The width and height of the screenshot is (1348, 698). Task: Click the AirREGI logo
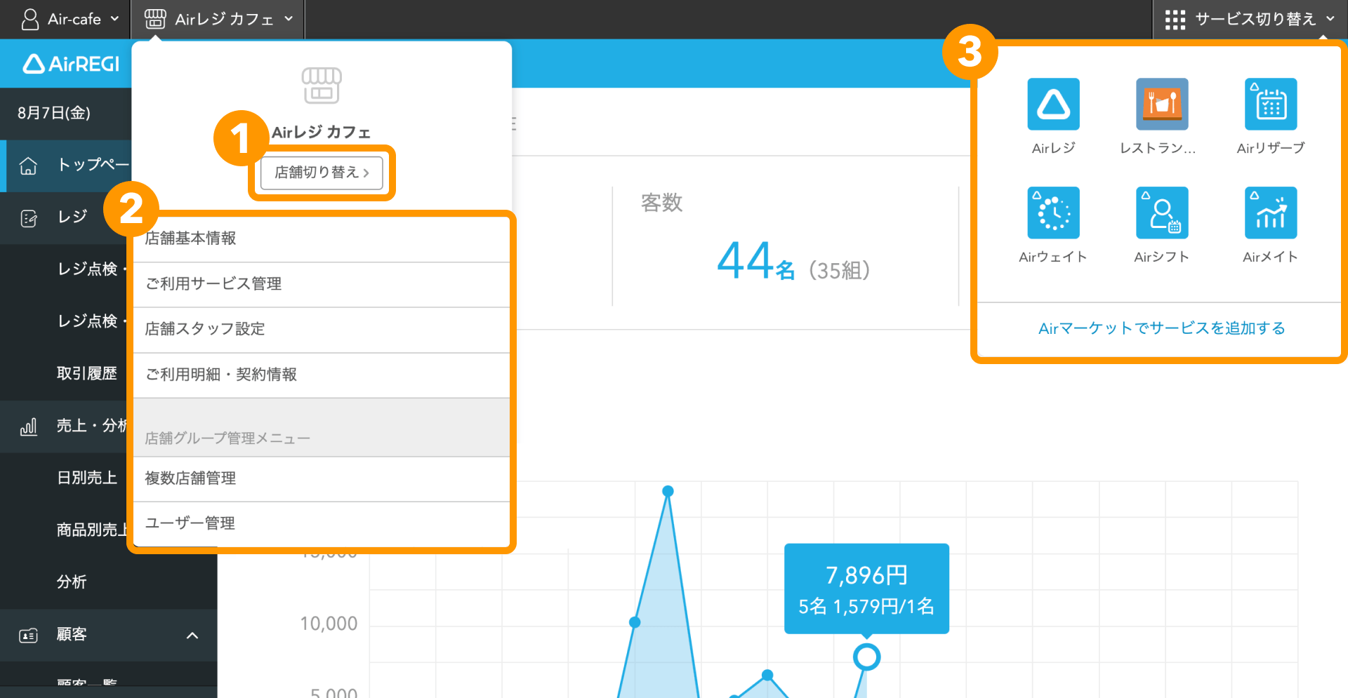click(71, 64)
